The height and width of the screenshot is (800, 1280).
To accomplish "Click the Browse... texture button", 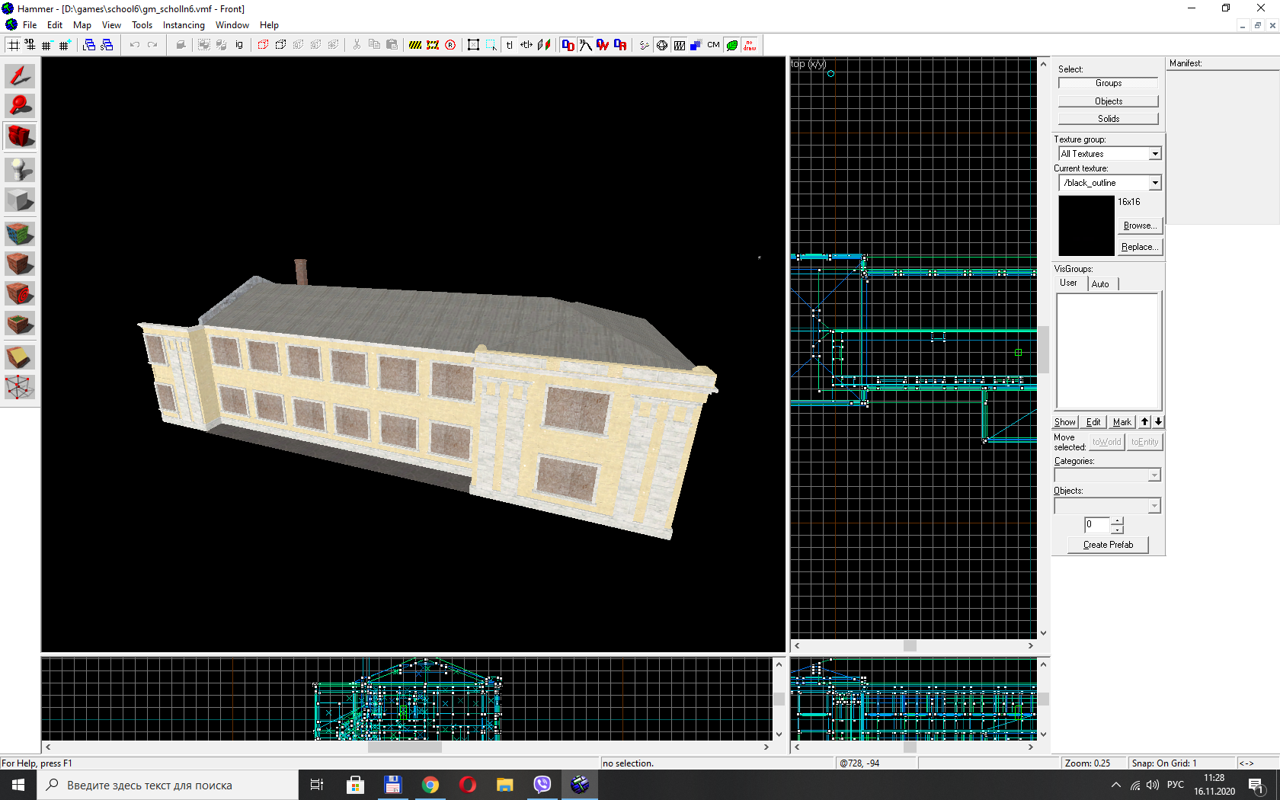I will click(x=1140, y=226).
